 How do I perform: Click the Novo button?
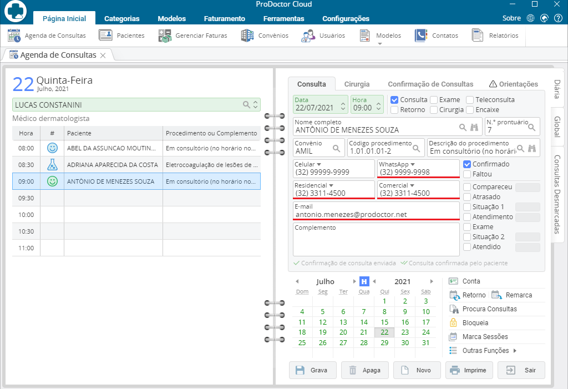tap(417, 370)
